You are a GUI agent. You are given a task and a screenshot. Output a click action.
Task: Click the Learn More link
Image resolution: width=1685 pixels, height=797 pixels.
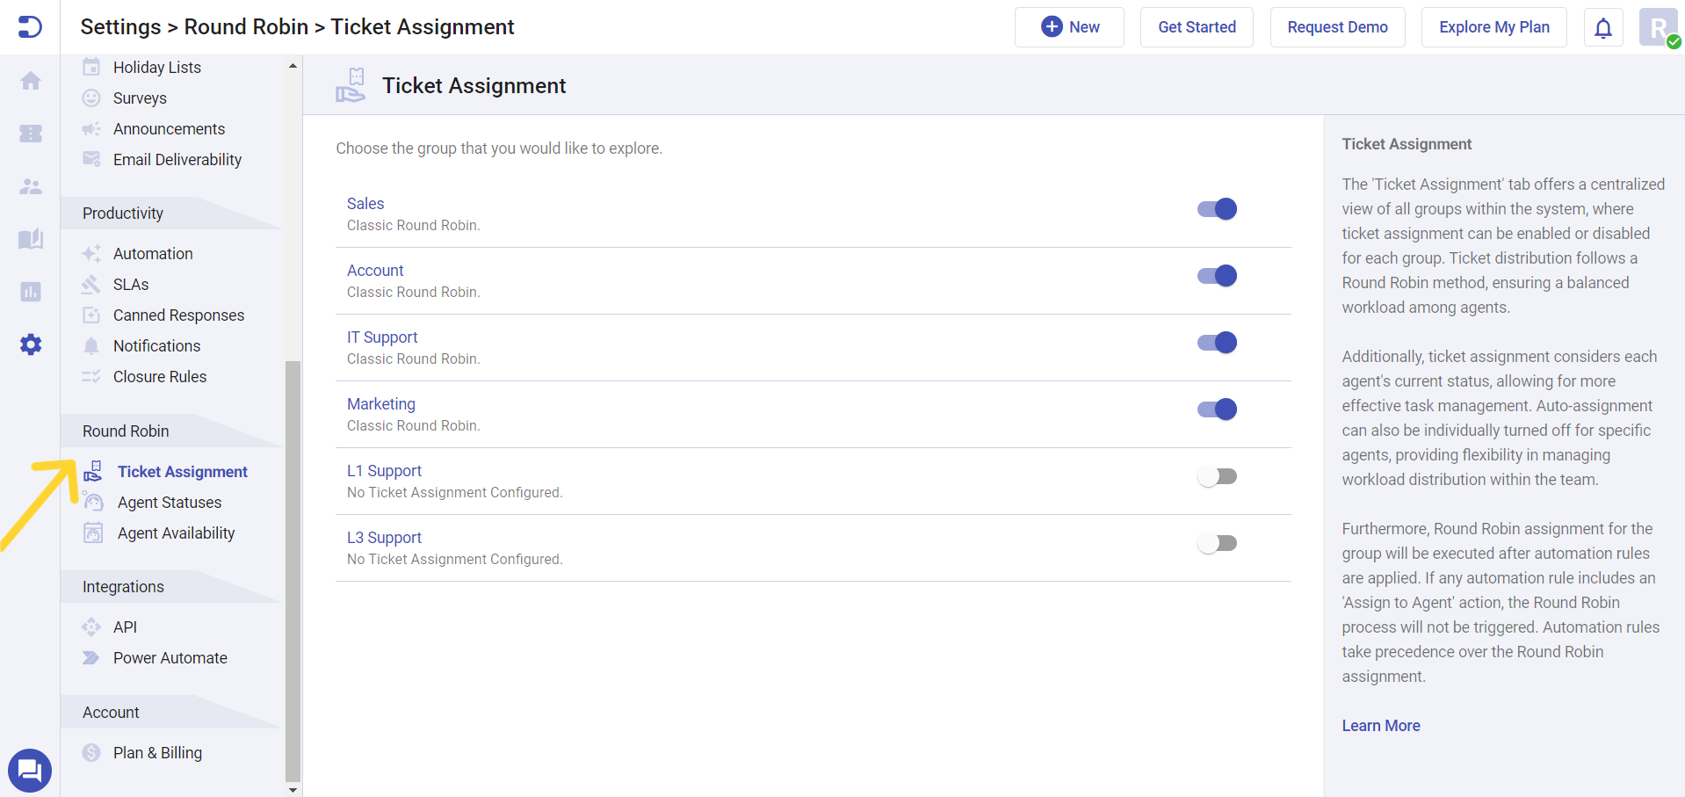coord(1380,725)
